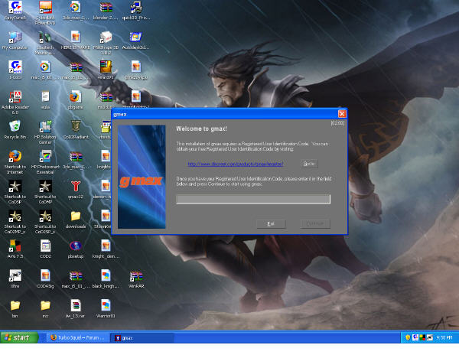Select the AVG 7.5 icon
Viewport: 459px width, 358px height.
pos(15,249)
